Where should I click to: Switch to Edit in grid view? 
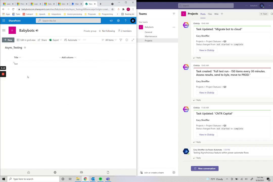point(26,40)
